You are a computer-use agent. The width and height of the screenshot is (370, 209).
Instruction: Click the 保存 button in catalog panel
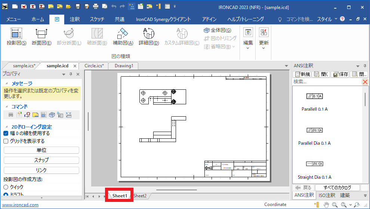[x=340, y=74]
